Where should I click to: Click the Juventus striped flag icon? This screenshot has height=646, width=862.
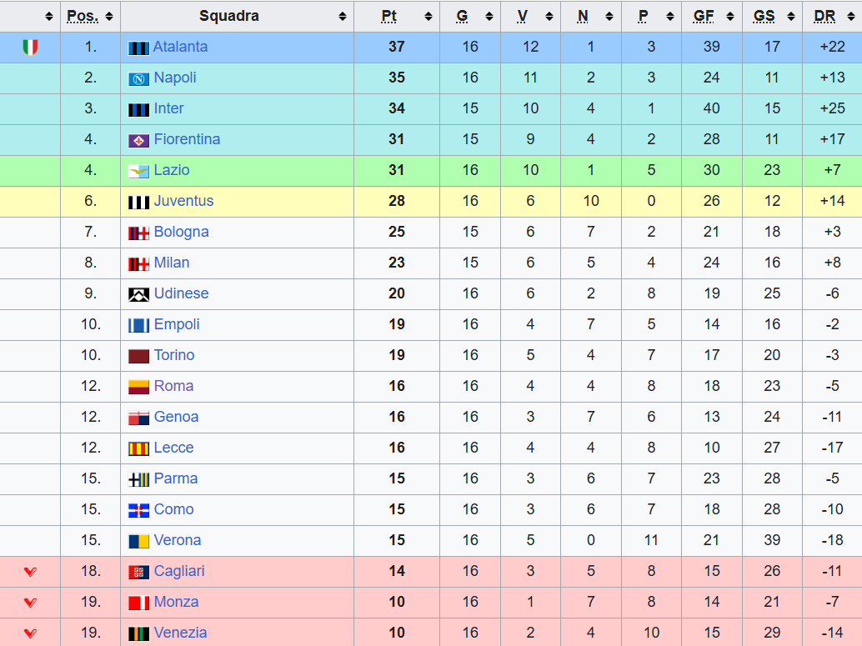point(138,203)
